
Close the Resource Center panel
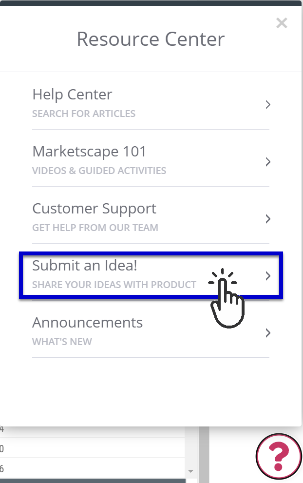[x=282, y=23]
